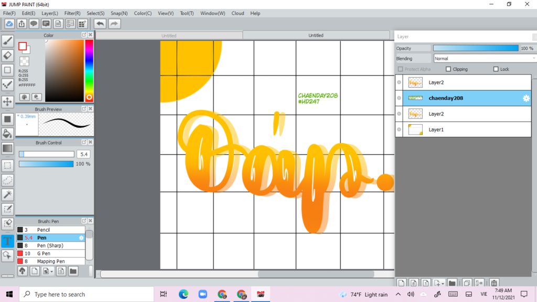537x302 pixels.
Task: Select the Pen (Sharp) brush
Action: point(51,245)
